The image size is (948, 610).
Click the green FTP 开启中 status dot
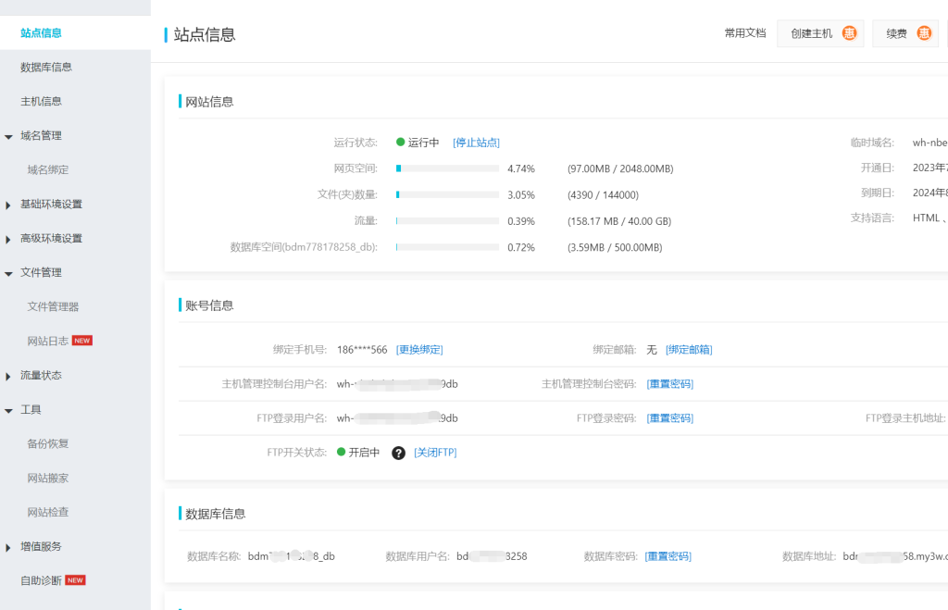point(342,453)
